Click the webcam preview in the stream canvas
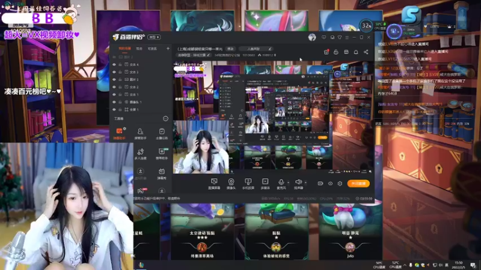 [201, 147]
